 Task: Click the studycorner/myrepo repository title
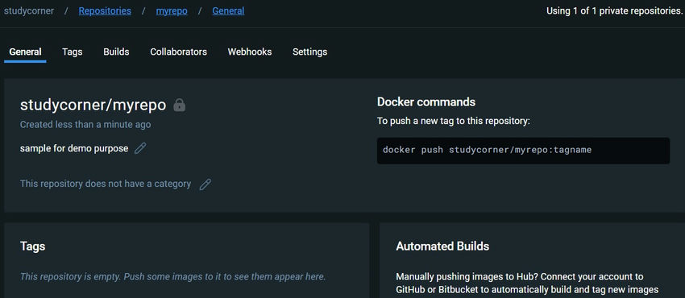(93, 106)
